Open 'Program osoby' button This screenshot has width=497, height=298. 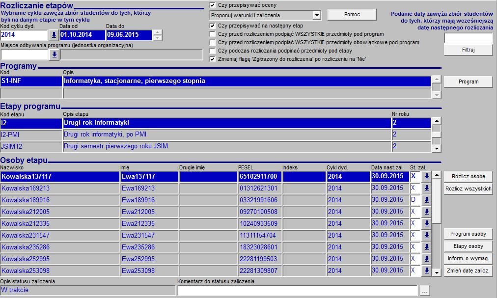point(468,234)
